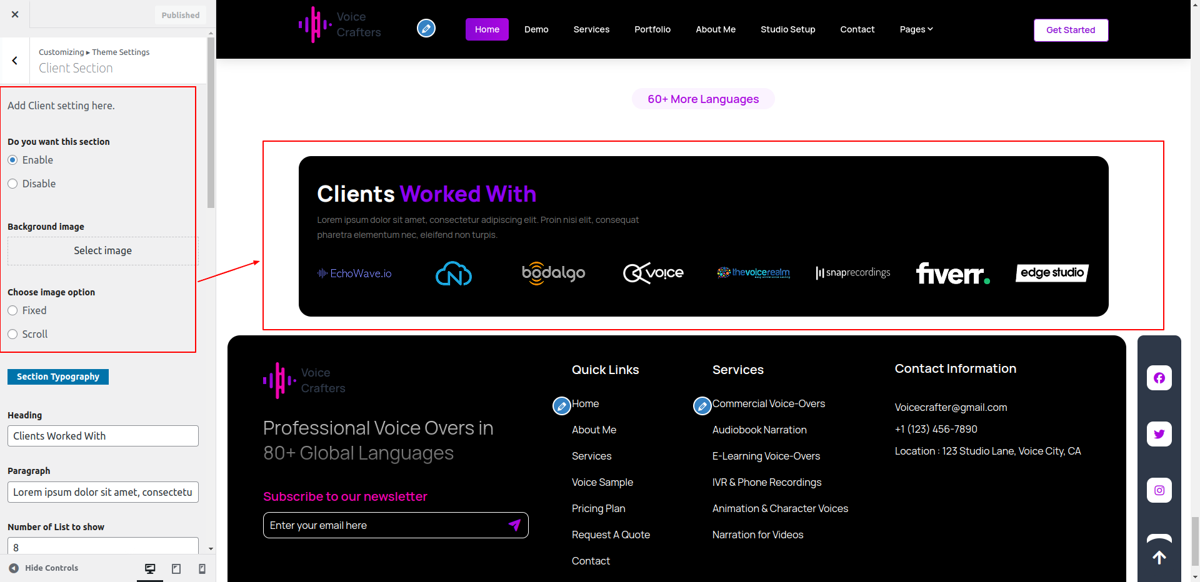Choose the Scroll image option
Viewport: 1200px width, 582px height.
coord(12,334)
